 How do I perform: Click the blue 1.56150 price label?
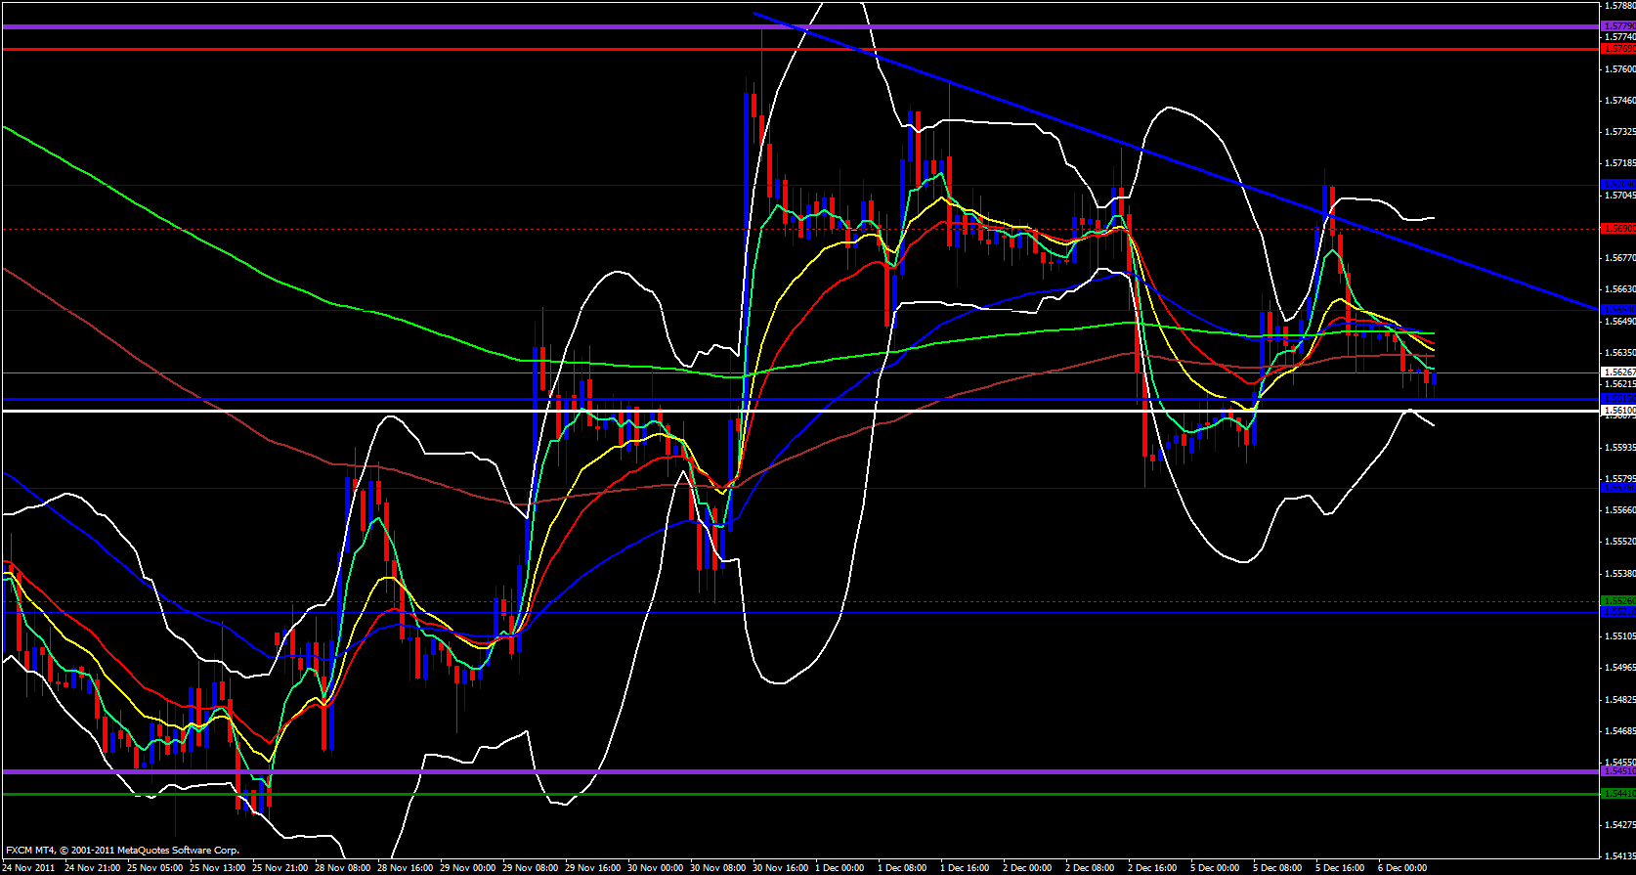coord(1618,399)
